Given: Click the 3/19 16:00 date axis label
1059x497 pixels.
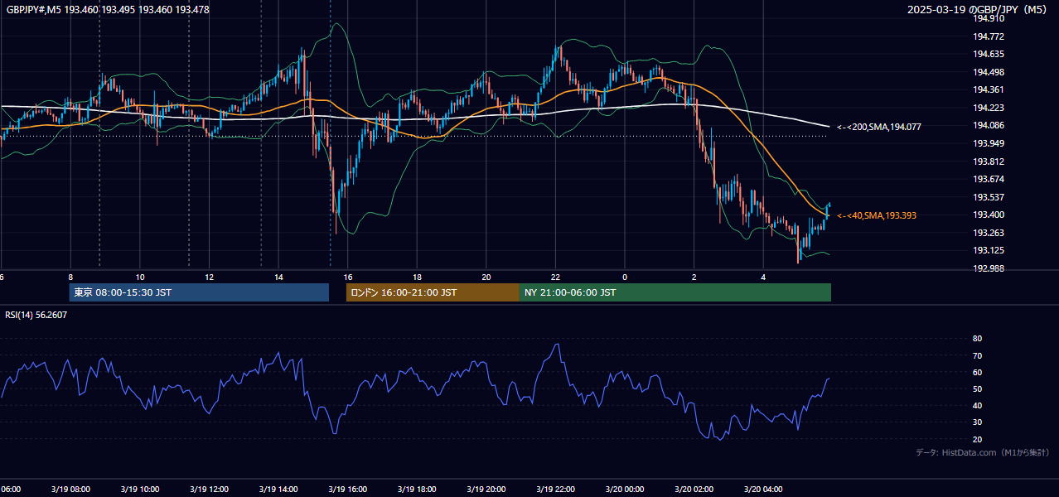Looking at the screenshot, I should pos(347,490).
